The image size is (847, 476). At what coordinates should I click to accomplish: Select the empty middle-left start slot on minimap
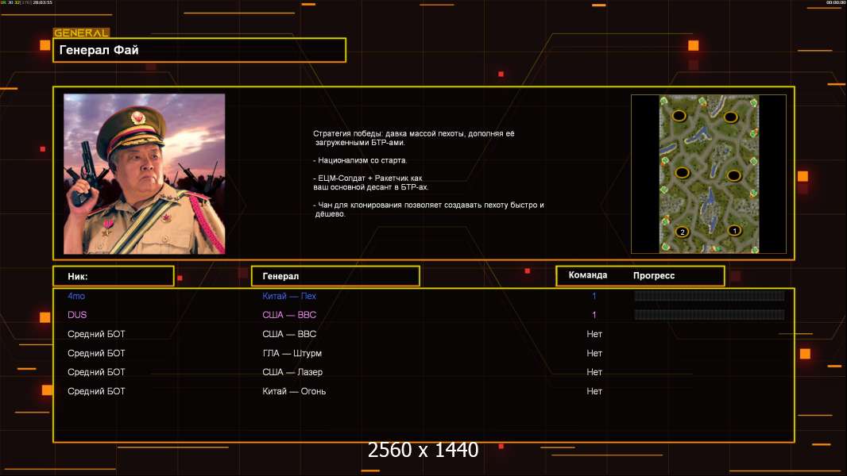[x=683, y=172]
